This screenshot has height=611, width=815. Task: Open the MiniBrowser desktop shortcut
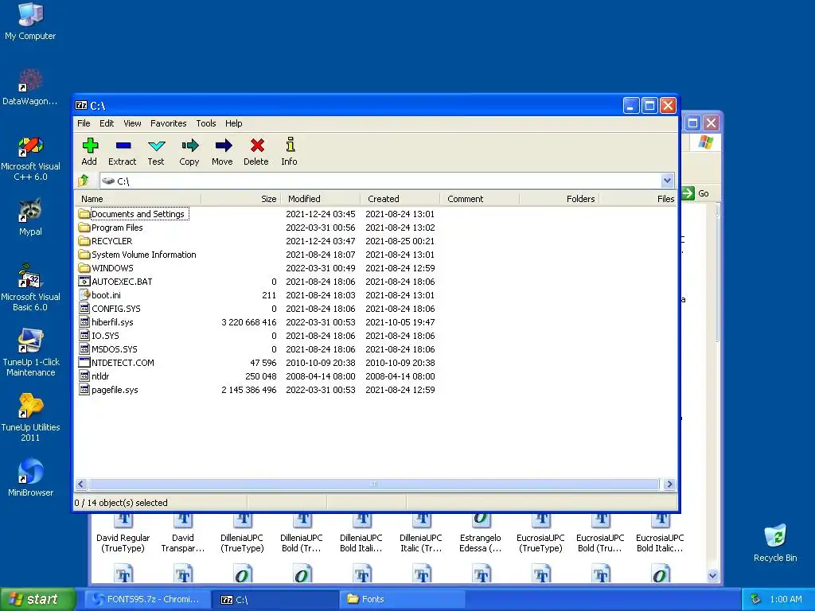31,478
